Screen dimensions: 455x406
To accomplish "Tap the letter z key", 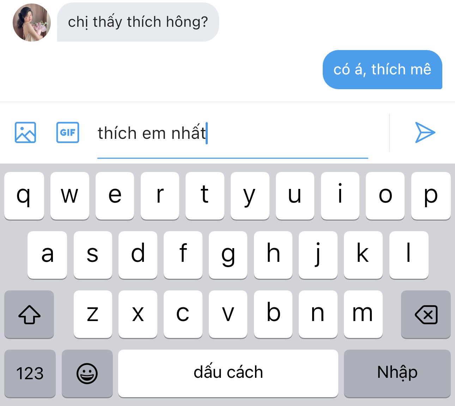I will coord(93,314).
